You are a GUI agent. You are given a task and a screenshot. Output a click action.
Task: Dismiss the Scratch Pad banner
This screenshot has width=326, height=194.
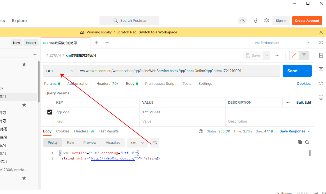[321, 32]
